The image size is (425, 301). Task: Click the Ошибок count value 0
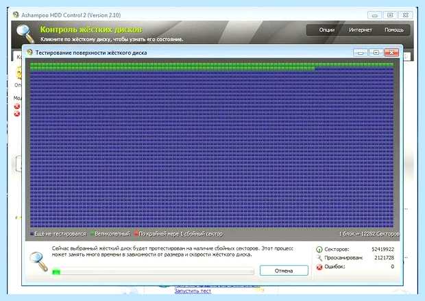point(392,267)
